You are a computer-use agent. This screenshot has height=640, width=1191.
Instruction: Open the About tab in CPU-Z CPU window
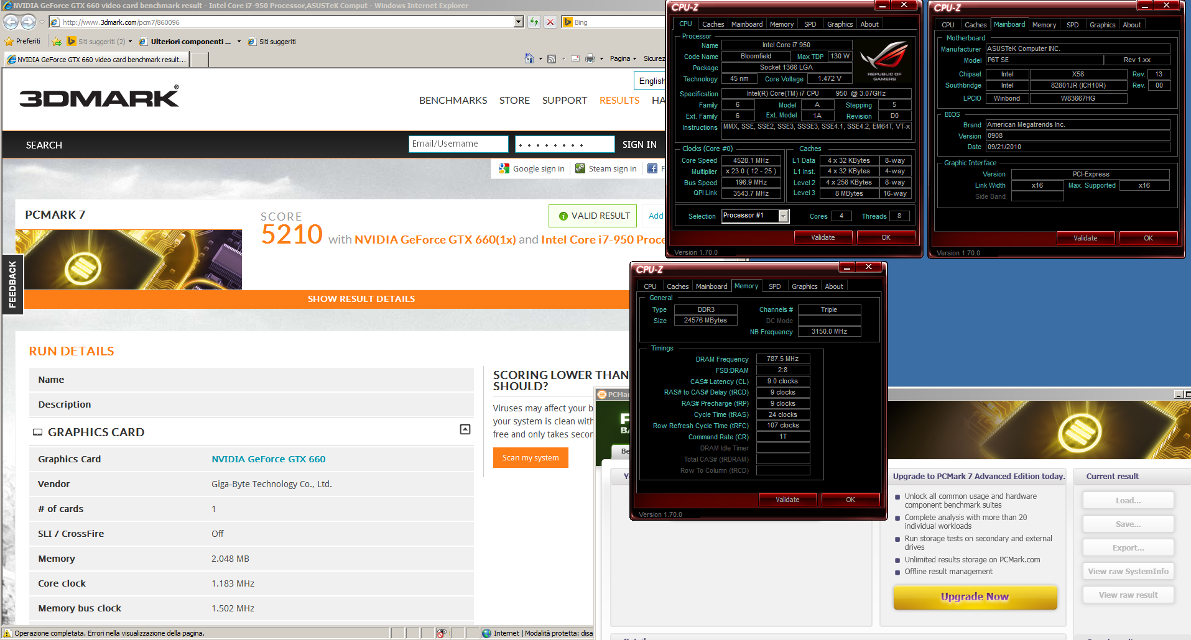click(x=869, y=24)
